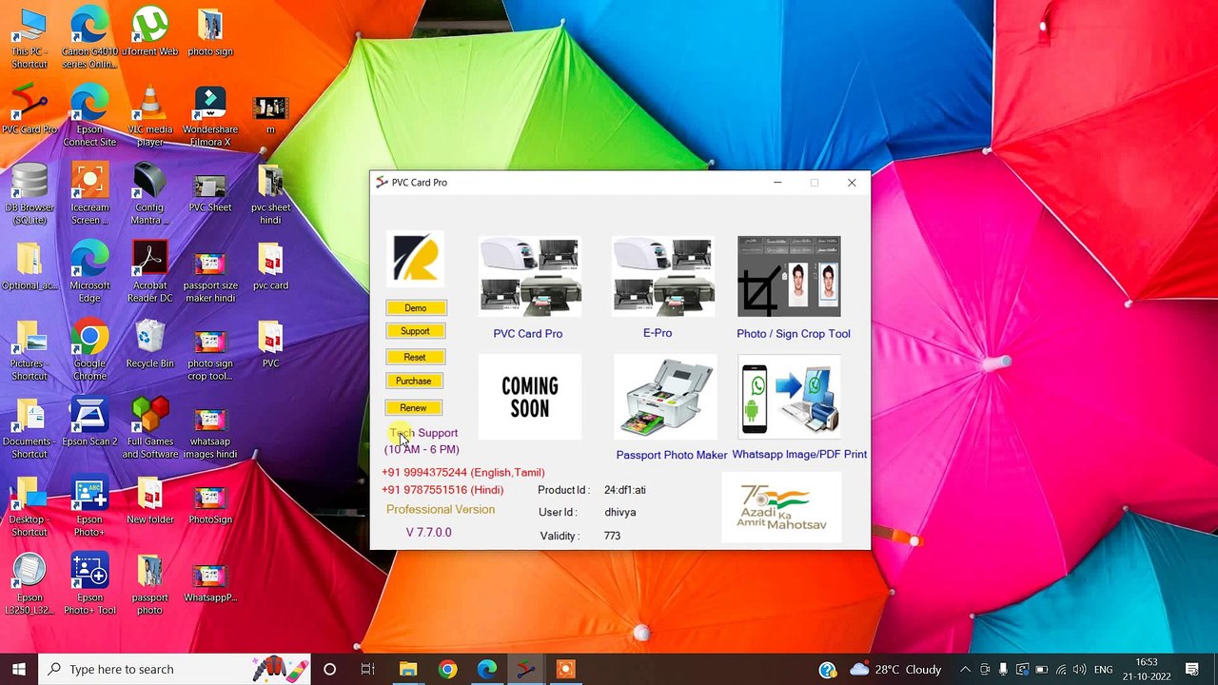Select the Acrobat Reader DC desktop icon
Image resolution: width=1218 pixels, height=685 pixels.
[x=150, y=273]
